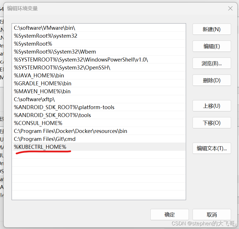The width and height of the screenshot is (239, 229).
Task: Click the 浏览(B)... button
Action: [212, 63]
